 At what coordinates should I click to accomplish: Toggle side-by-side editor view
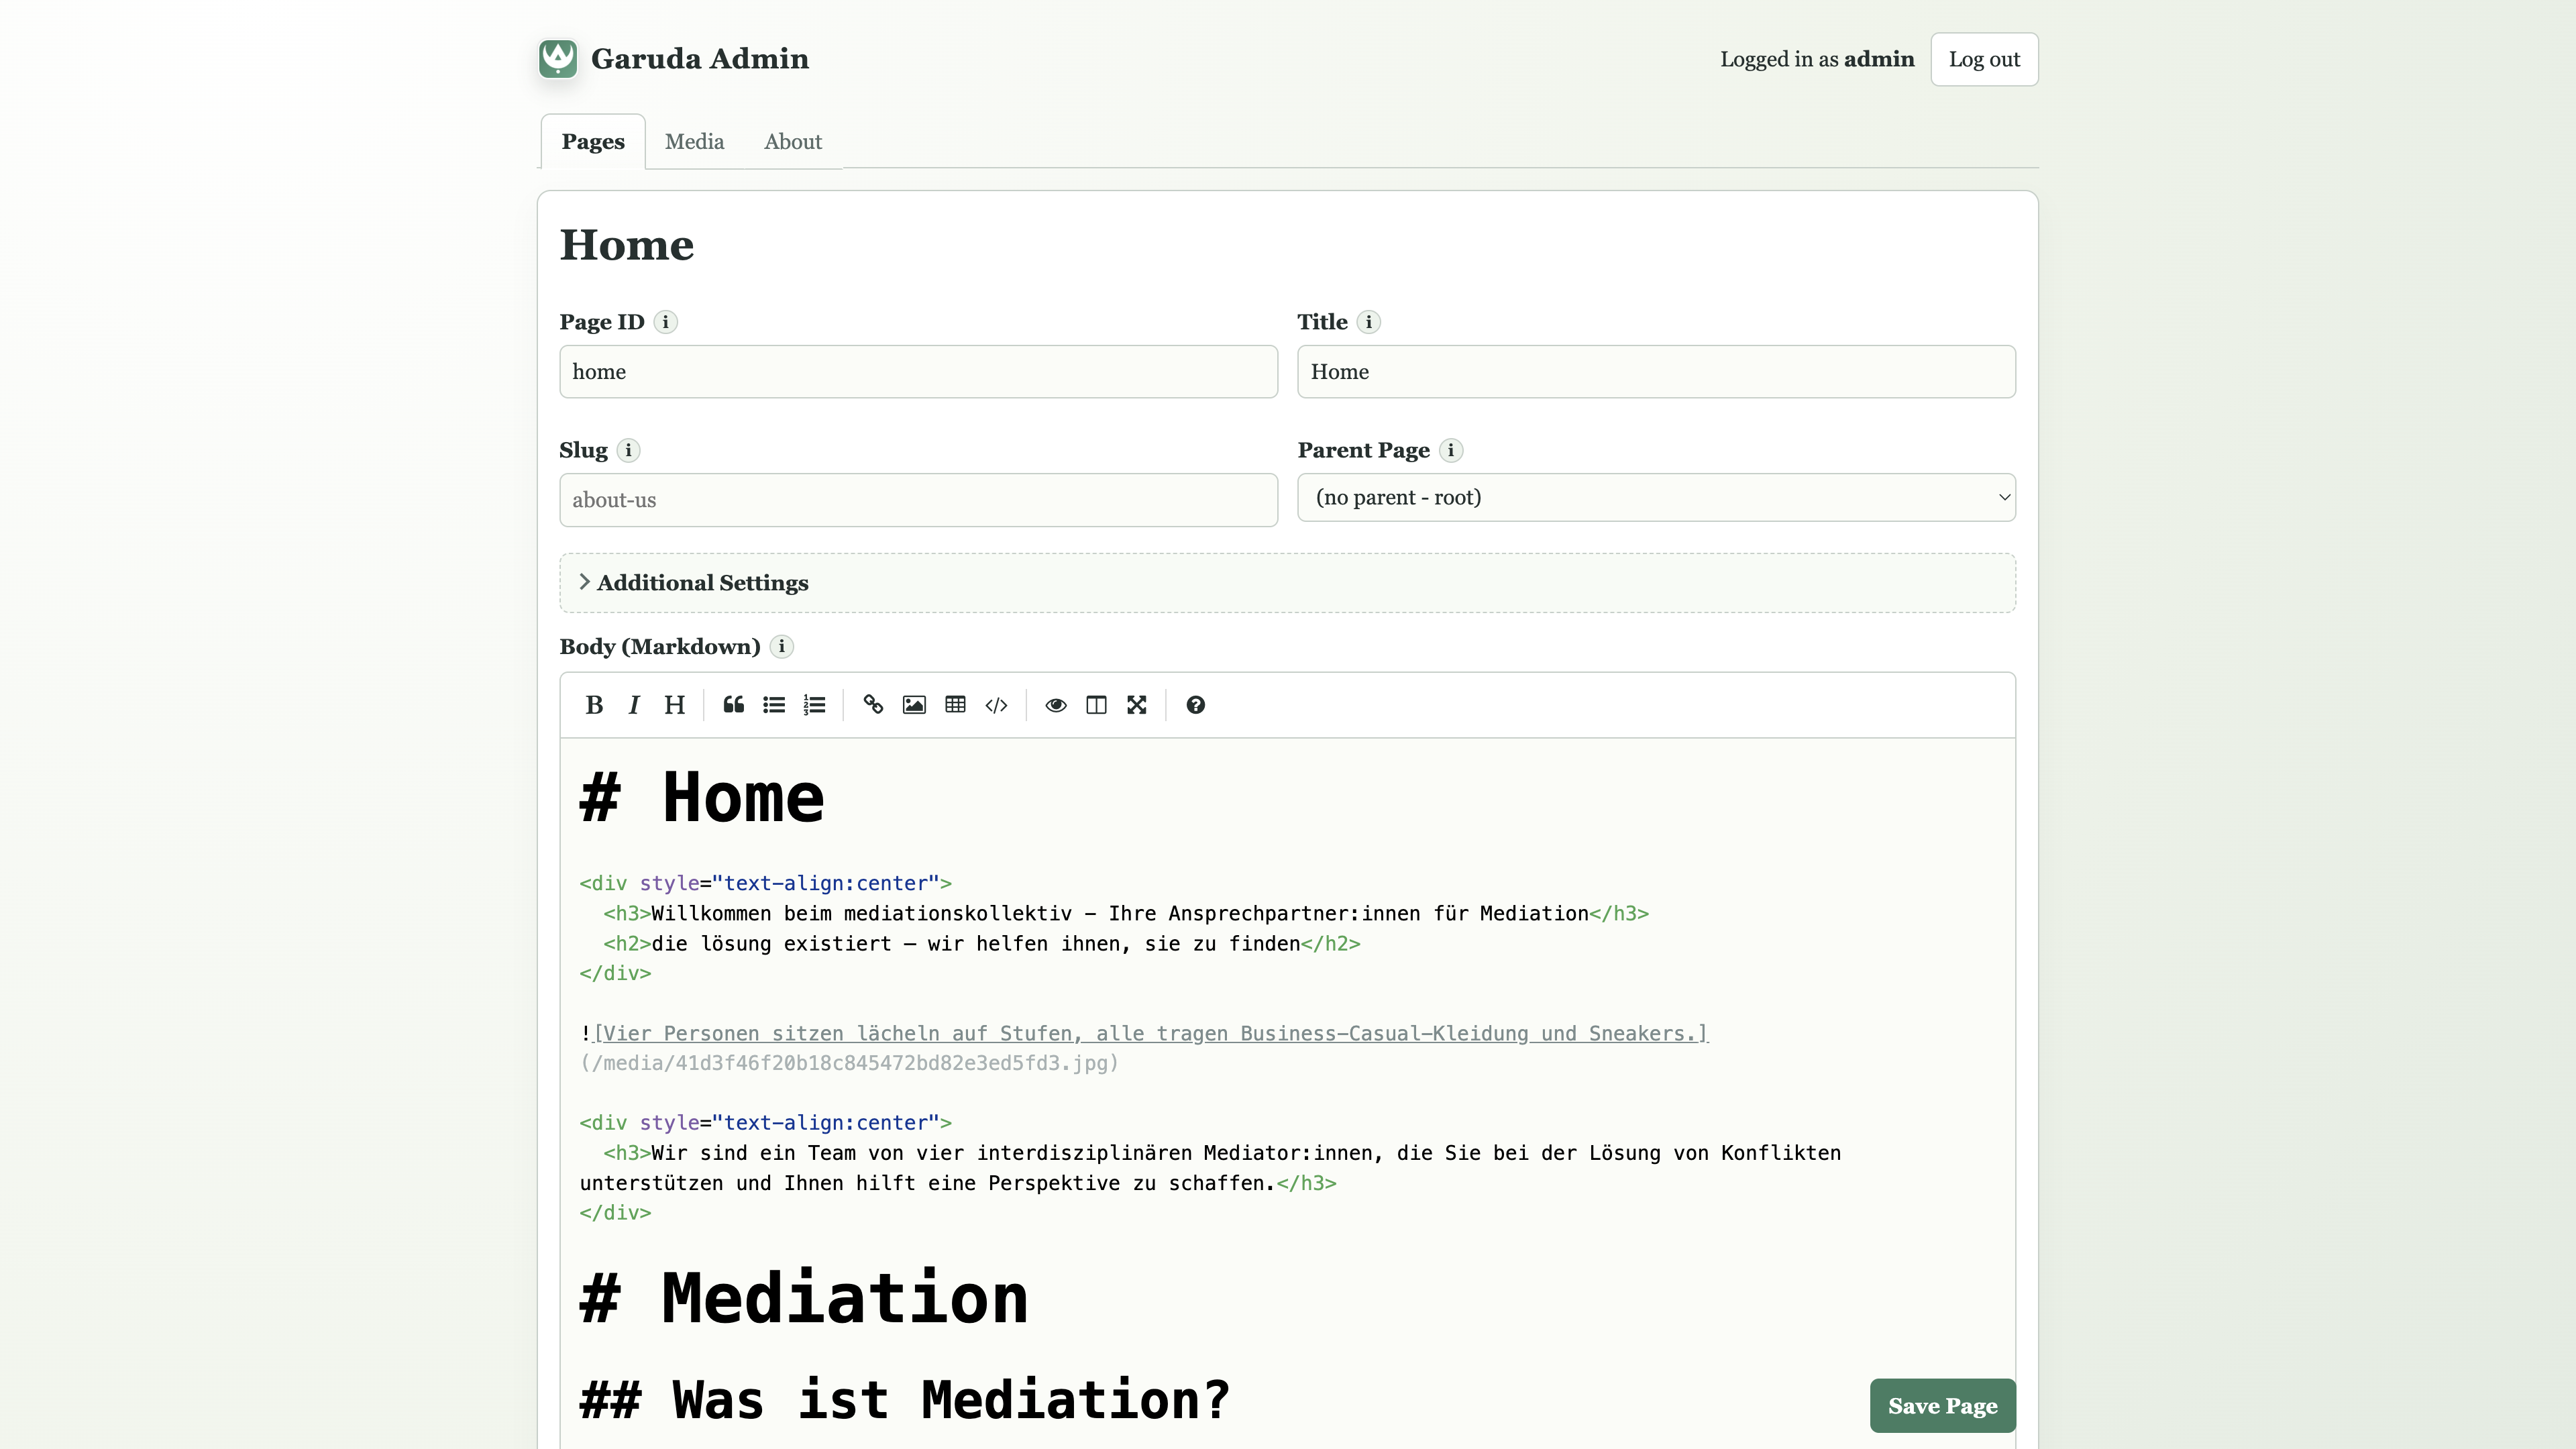tap(1096, 705)
